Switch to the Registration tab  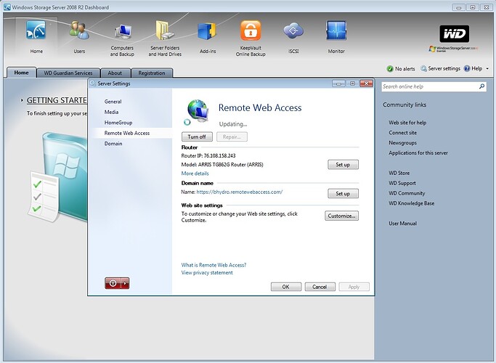coord(152,73)
